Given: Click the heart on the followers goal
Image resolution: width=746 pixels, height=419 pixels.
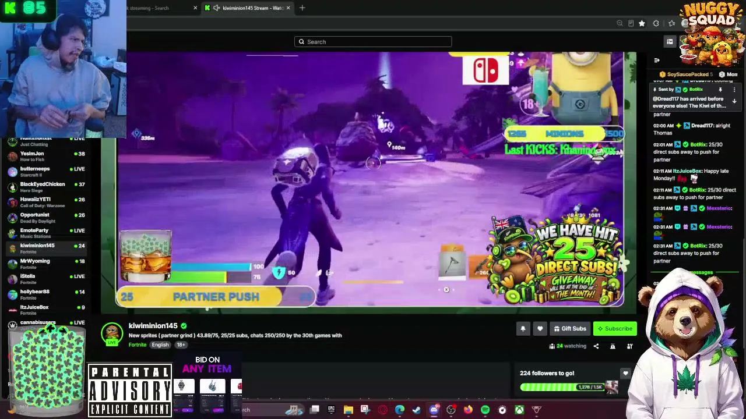Looking at the screenshot, I should pyautogui.click(x=625, y=373).
